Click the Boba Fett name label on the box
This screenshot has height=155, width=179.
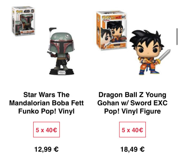point(27,33)
